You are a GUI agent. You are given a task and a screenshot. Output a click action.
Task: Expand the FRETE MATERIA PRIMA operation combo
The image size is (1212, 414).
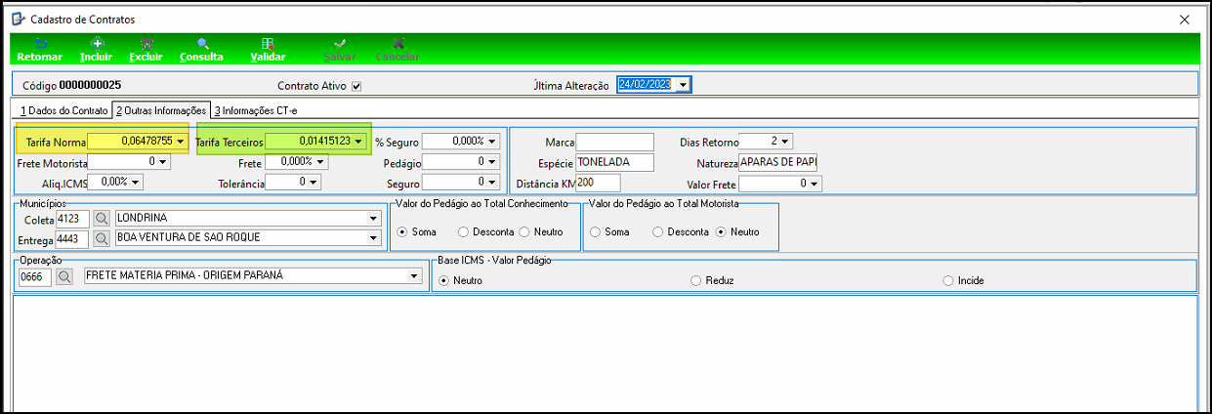tap(412, 277)
